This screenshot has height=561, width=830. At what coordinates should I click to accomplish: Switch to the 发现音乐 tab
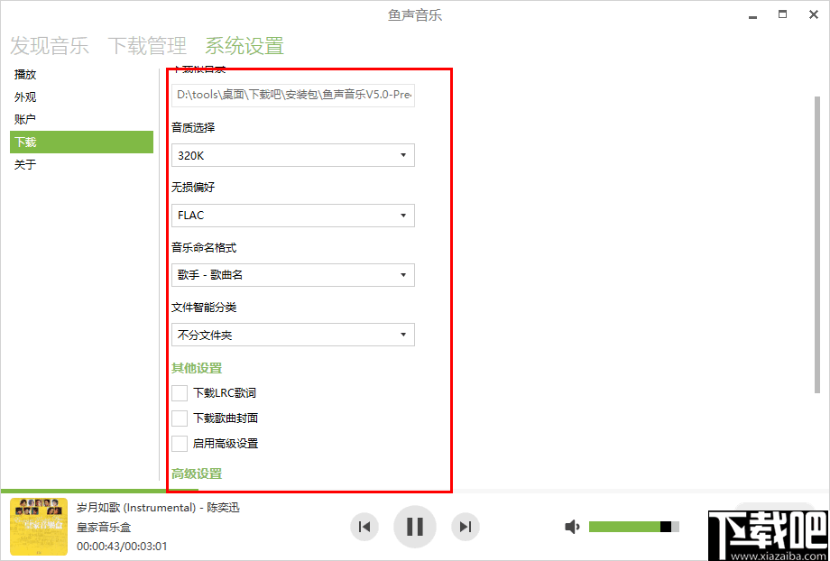50,46
